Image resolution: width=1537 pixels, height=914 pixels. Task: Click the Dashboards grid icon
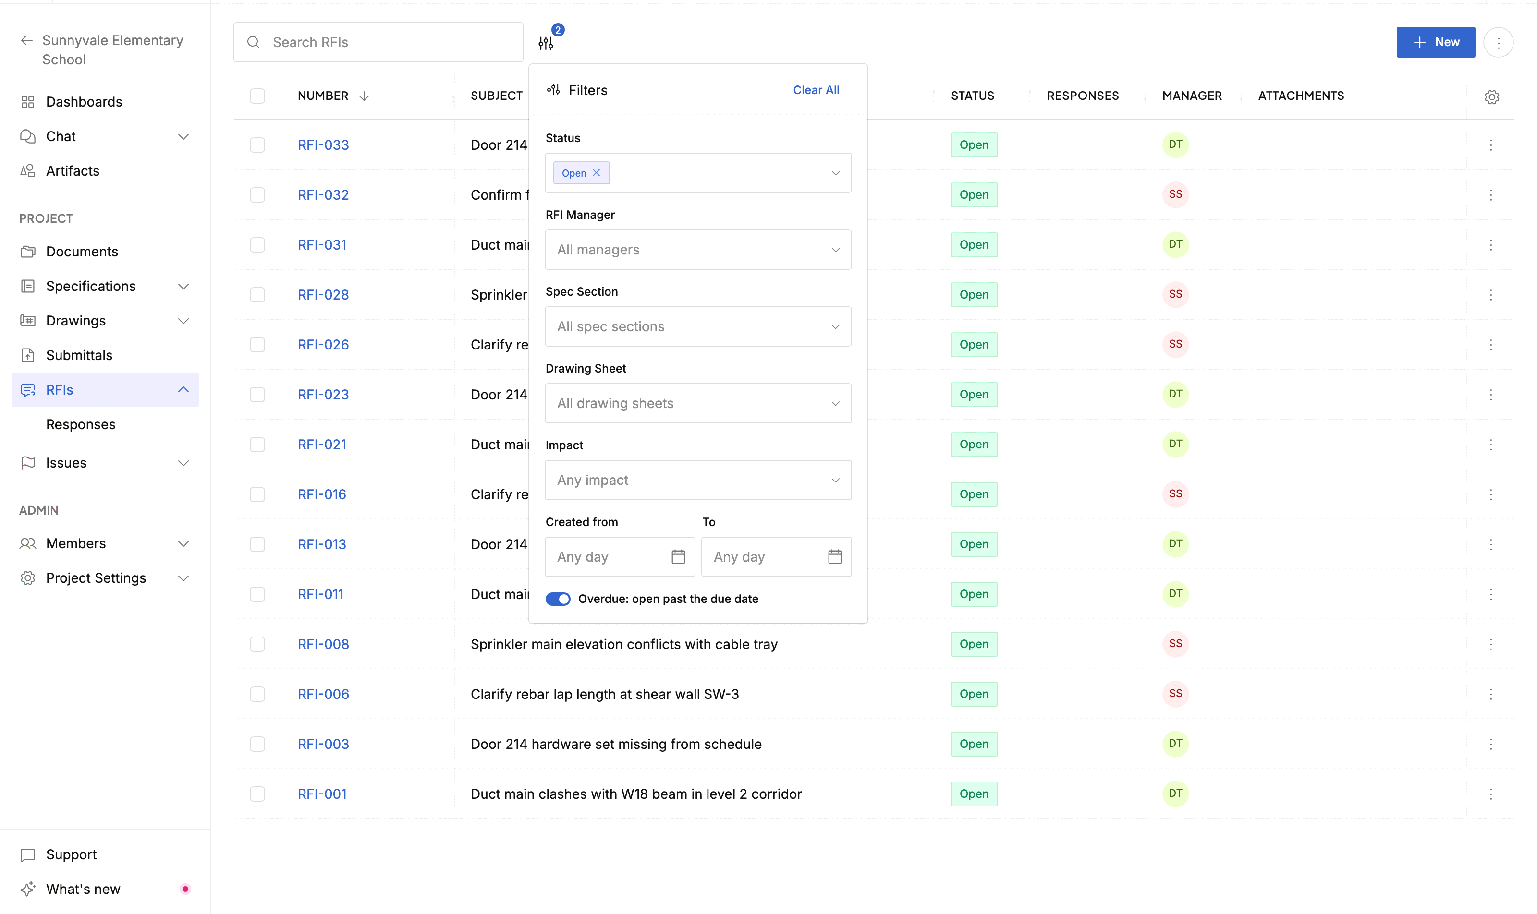(x=28, y=102)
